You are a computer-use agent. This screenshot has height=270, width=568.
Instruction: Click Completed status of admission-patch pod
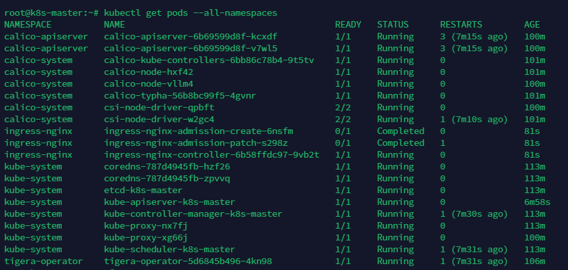tap(401, 143)
